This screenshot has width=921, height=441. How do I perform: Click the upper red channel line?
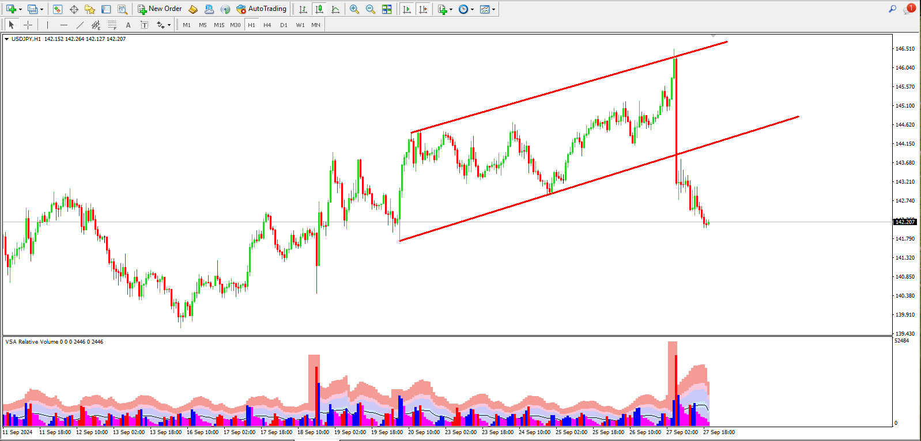point(569,86)
